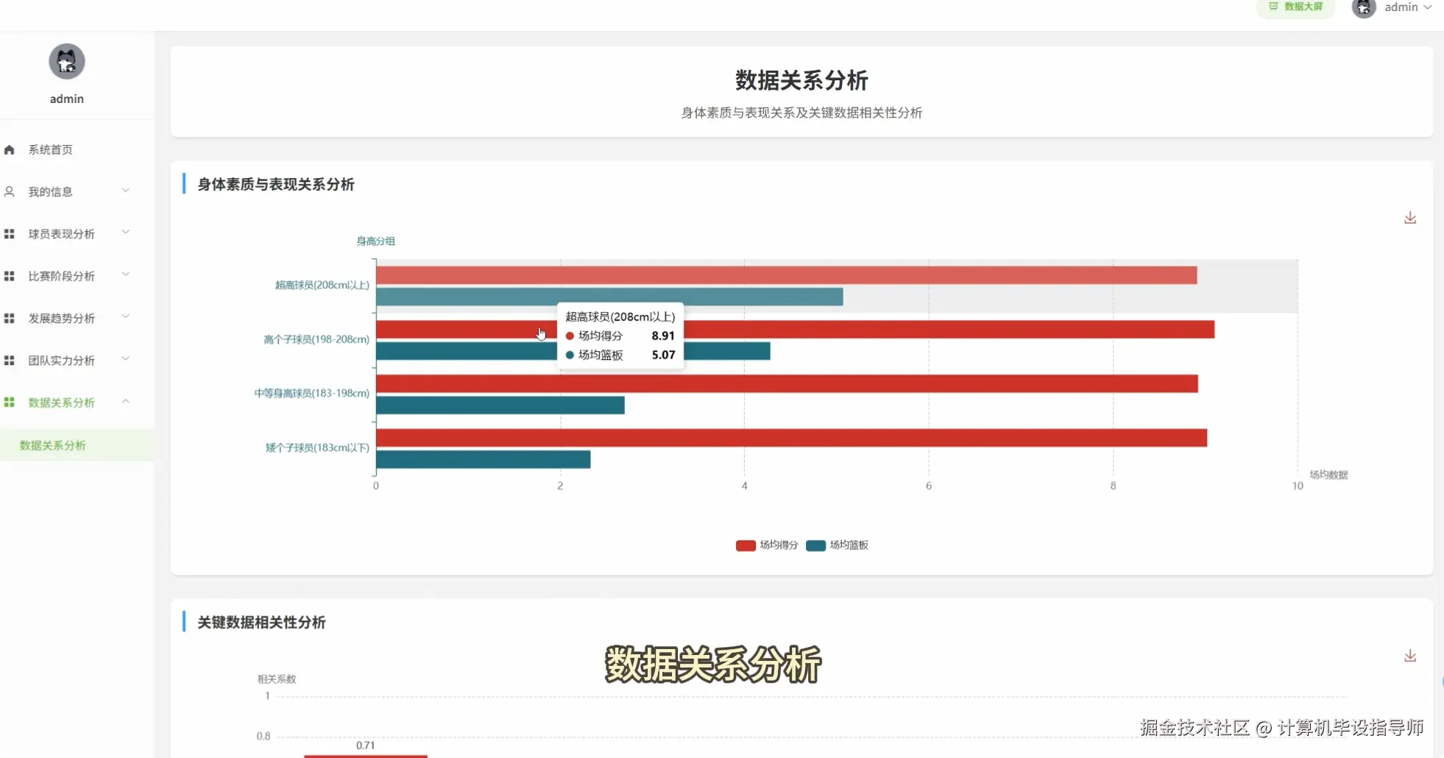Click the top-right admin avatar
1444x758 pixels.
1364,8
